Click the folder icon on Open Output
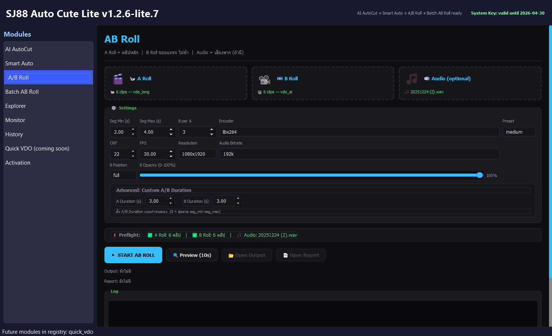The image size is (552, 336). pyautogui.click(x=231, y=255)
